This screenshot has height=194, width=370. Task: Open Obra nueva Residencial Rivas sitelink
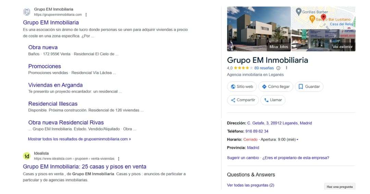coord(66,122)
